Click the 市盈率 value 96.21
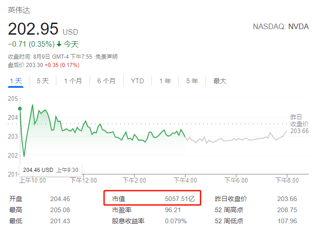This screenshot has height=232, width=312. tap(173, 210)
